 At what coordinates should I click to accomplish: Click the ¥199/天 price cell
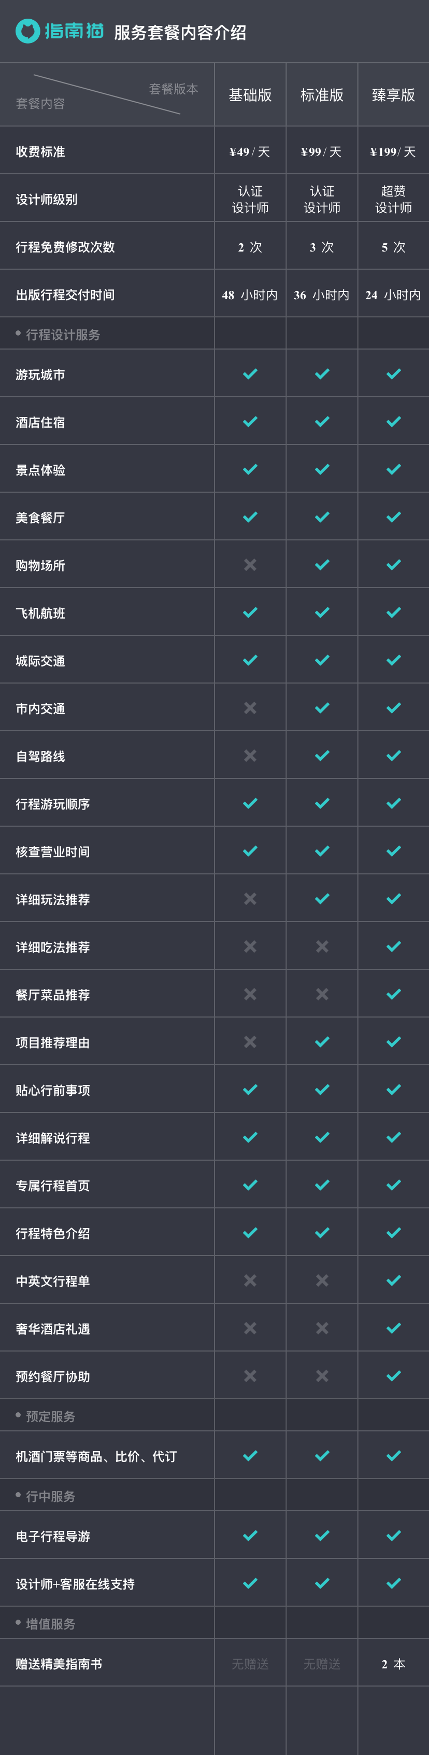coord(393,151)
